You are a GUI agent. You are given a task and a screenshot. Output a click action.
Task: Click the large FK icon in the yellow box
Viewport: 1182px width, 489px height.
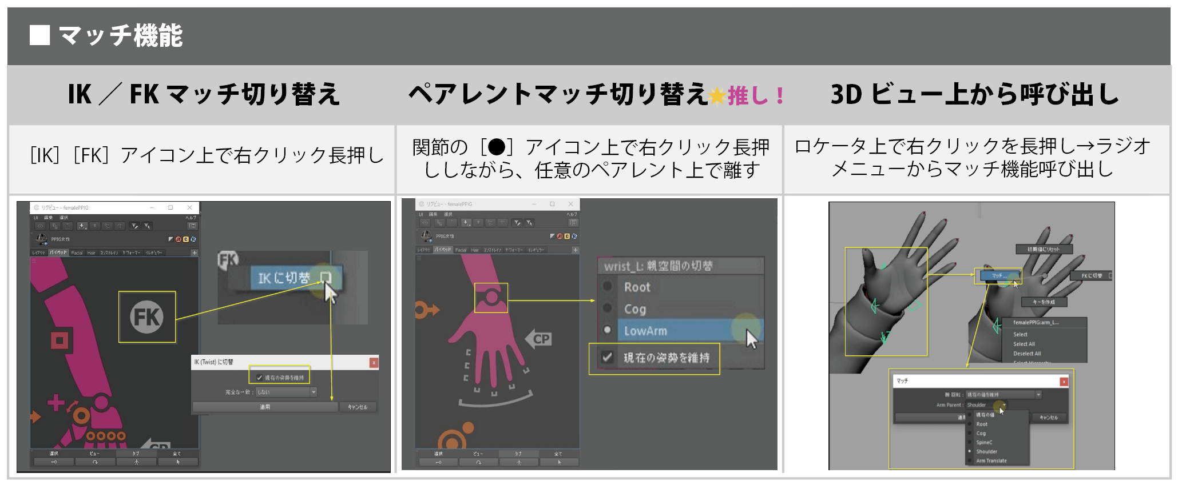point(146,317)
